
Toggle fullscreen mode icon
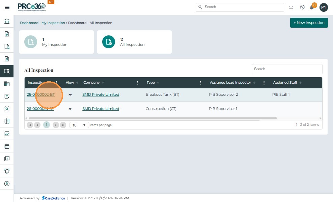[x=291, y=7]
